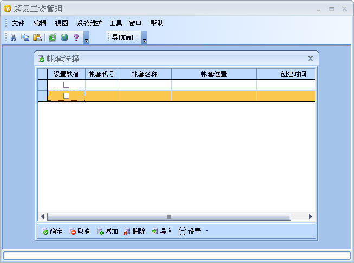Click 增加 to add account set

coord(107,231)
